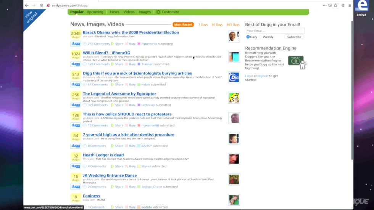Click the register link
The image size is (374, 210).
[263, 76]
